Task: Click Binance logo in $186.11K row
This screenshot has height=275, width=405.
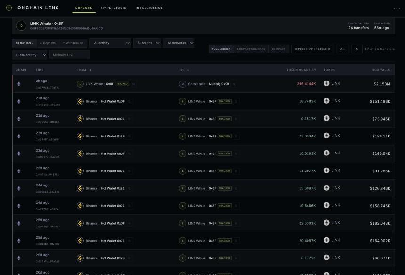Action: point(80,136)
